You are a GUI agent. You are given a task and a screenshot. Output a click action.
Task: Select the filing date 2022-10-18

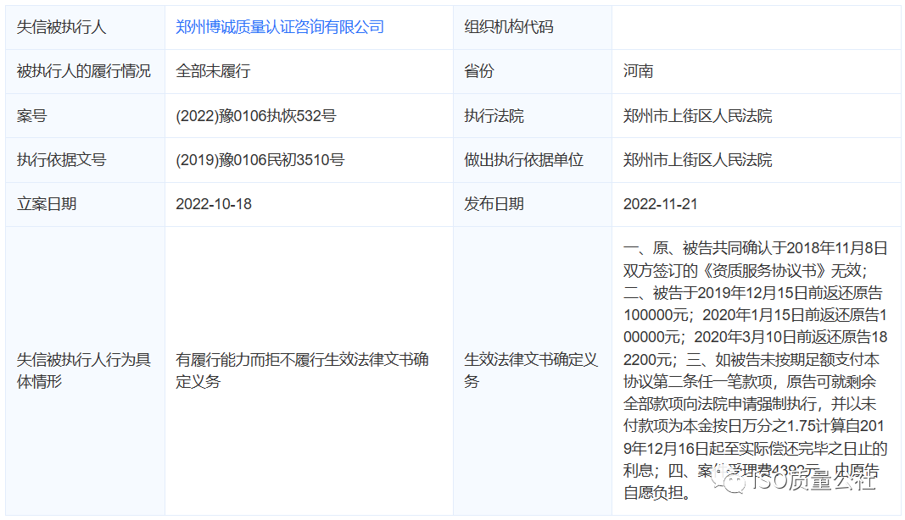pyautogui.click(x=214, y=204)
